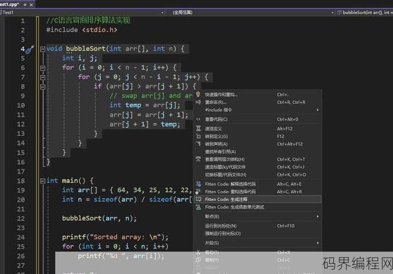Choose 运行到光标处(N) from the menu

click(x=257, y=226)
